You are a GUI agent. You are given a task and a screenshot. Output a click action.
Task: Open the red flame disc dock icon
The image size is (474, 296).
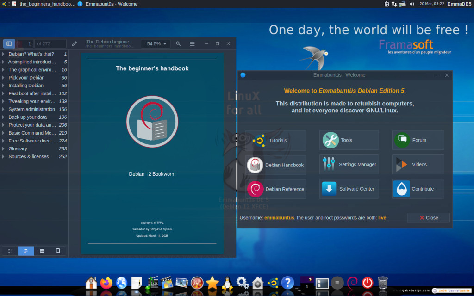(x=197, y=283)
